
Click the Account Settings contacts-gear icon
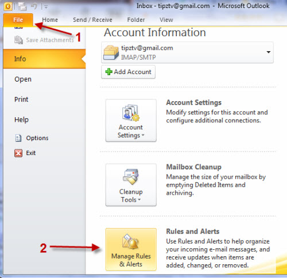tap(131, 113)
